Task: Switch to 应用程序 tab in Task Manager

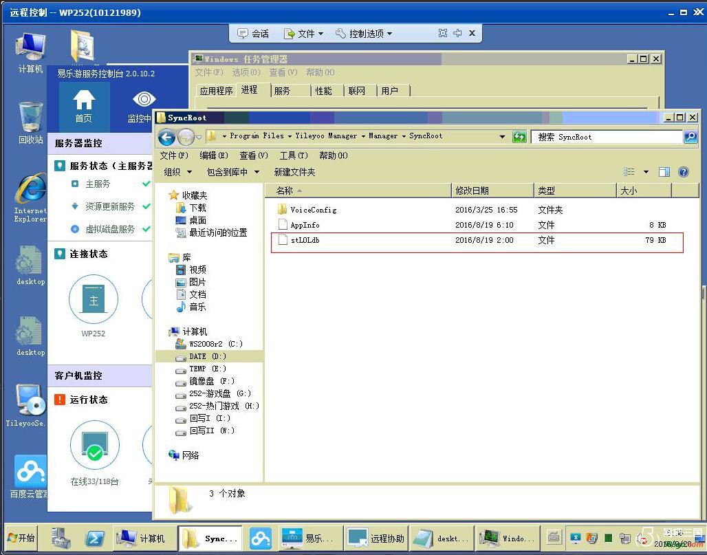Action: click(x=216, y=91)
